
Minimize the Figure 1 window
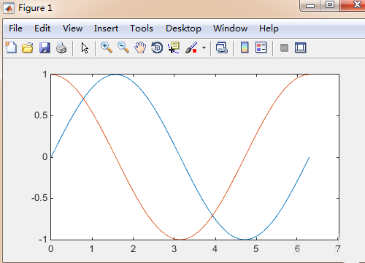tap(310, 5)
